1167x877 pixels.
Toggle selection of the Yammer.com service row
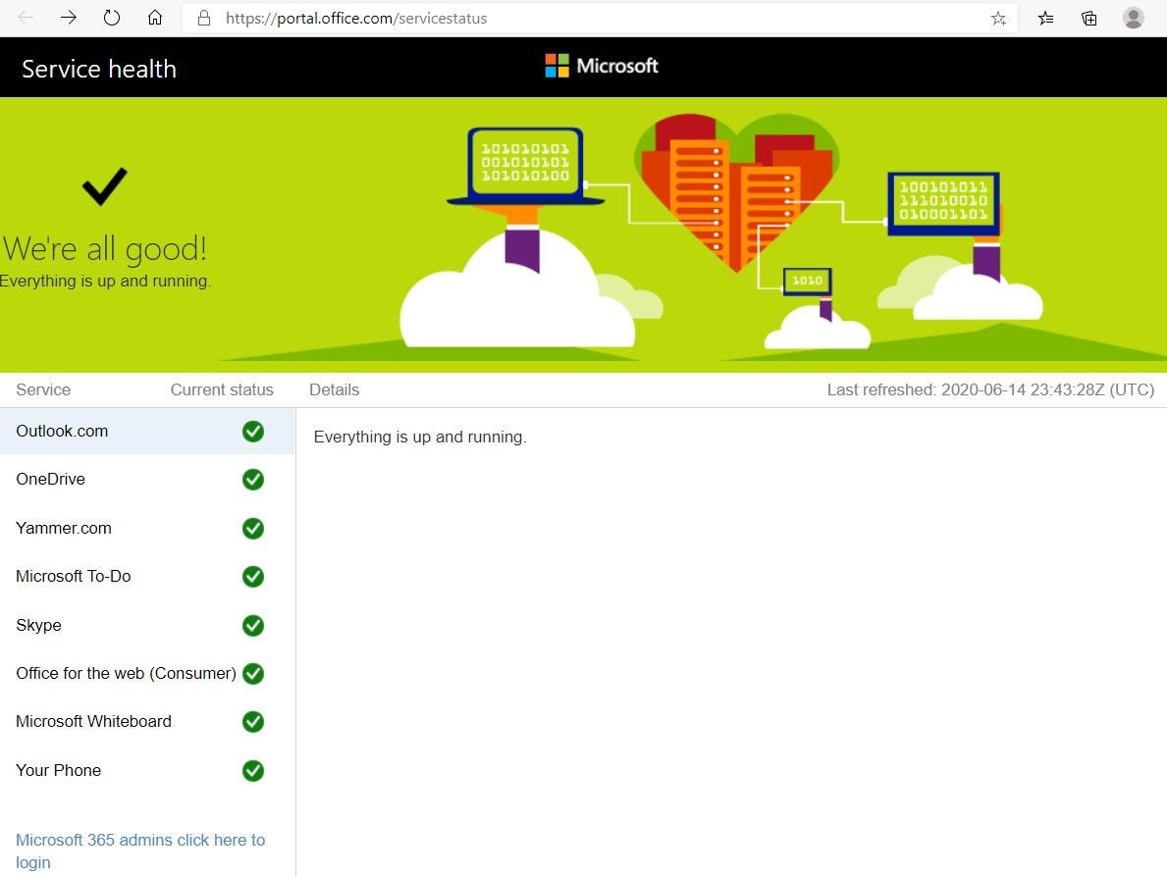(64, 528)
